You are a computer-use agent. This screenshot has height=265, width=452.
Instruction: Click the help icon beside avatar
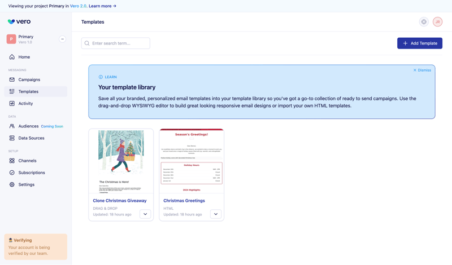424,22
